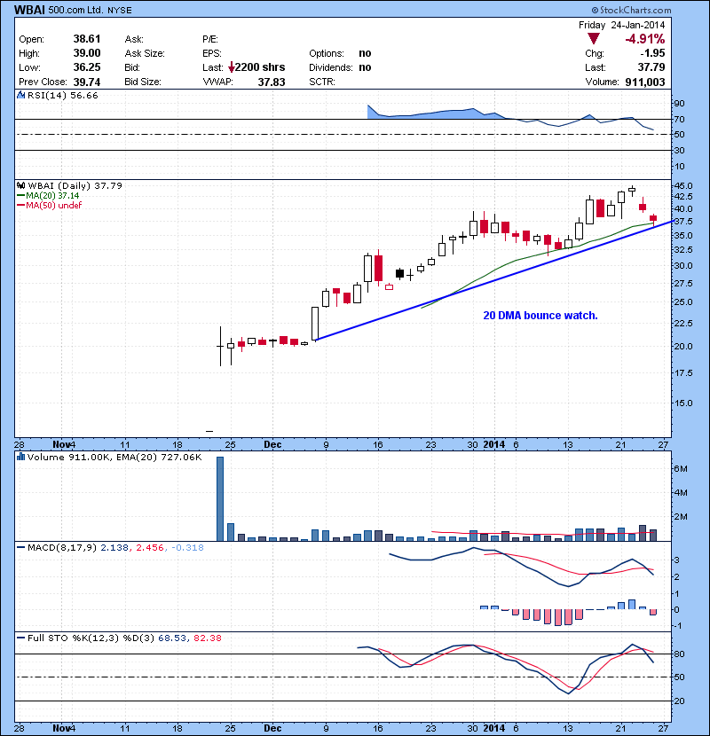
Task: Click the Open value 38.61
Action: point(87,39)
